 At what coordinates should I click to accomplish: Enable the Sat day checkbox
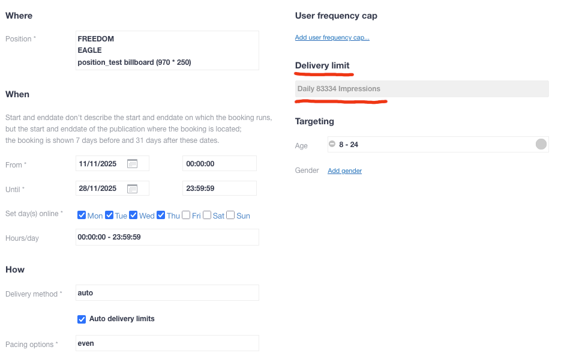click(207, 215)
